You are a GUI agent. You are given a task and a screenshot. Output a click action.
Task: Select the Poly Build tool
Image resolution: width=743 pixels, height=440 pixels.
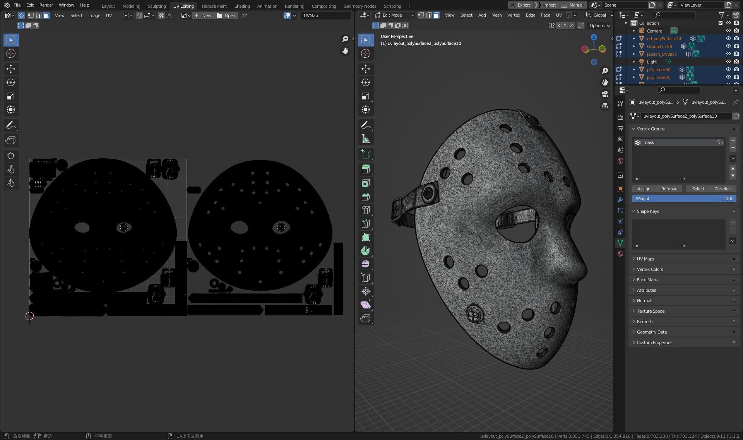[x=366, y=237]
